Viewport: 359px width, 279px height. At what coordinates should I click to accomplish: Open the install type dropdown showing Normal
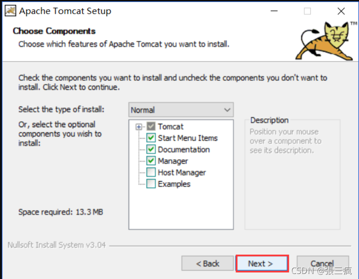[x=181, y=110]
